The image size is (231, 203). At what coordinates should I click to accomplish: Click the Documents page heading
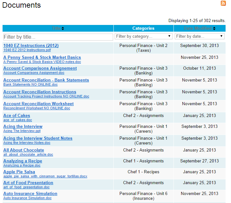(x=21, y=5)
